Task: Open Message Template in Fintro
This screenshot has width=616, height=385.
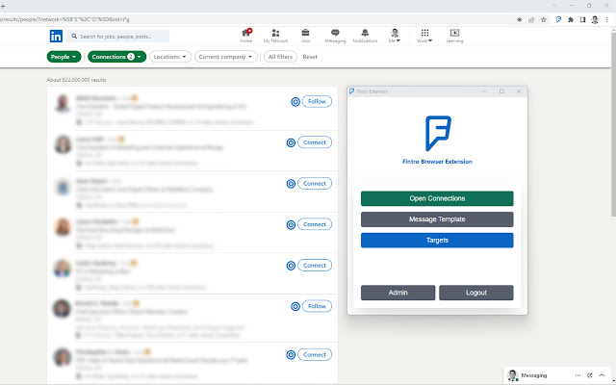Action: pyautogui.click(x=437, y=219)
